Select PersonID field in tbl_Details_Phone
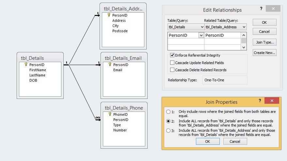This screenshot has height=161, width=287. [x=120, y=120]
